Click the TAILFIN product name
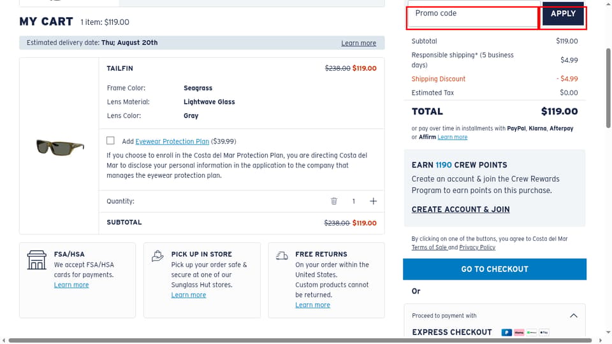This screenshot has width=612, height=344. click(x=120, y=68)
